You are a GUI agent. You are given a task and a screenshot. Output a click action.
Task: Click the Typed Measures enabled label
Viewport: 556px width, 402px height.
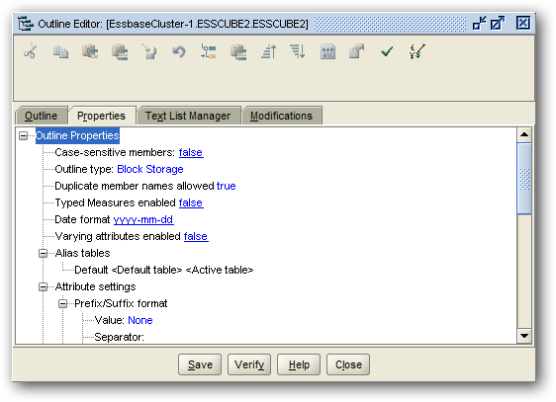[115, 202]
